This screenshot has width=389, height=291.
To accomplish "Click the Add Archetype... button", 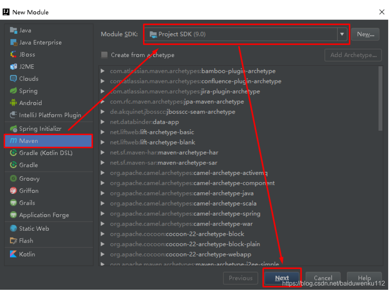I will (x=353, y=55).
